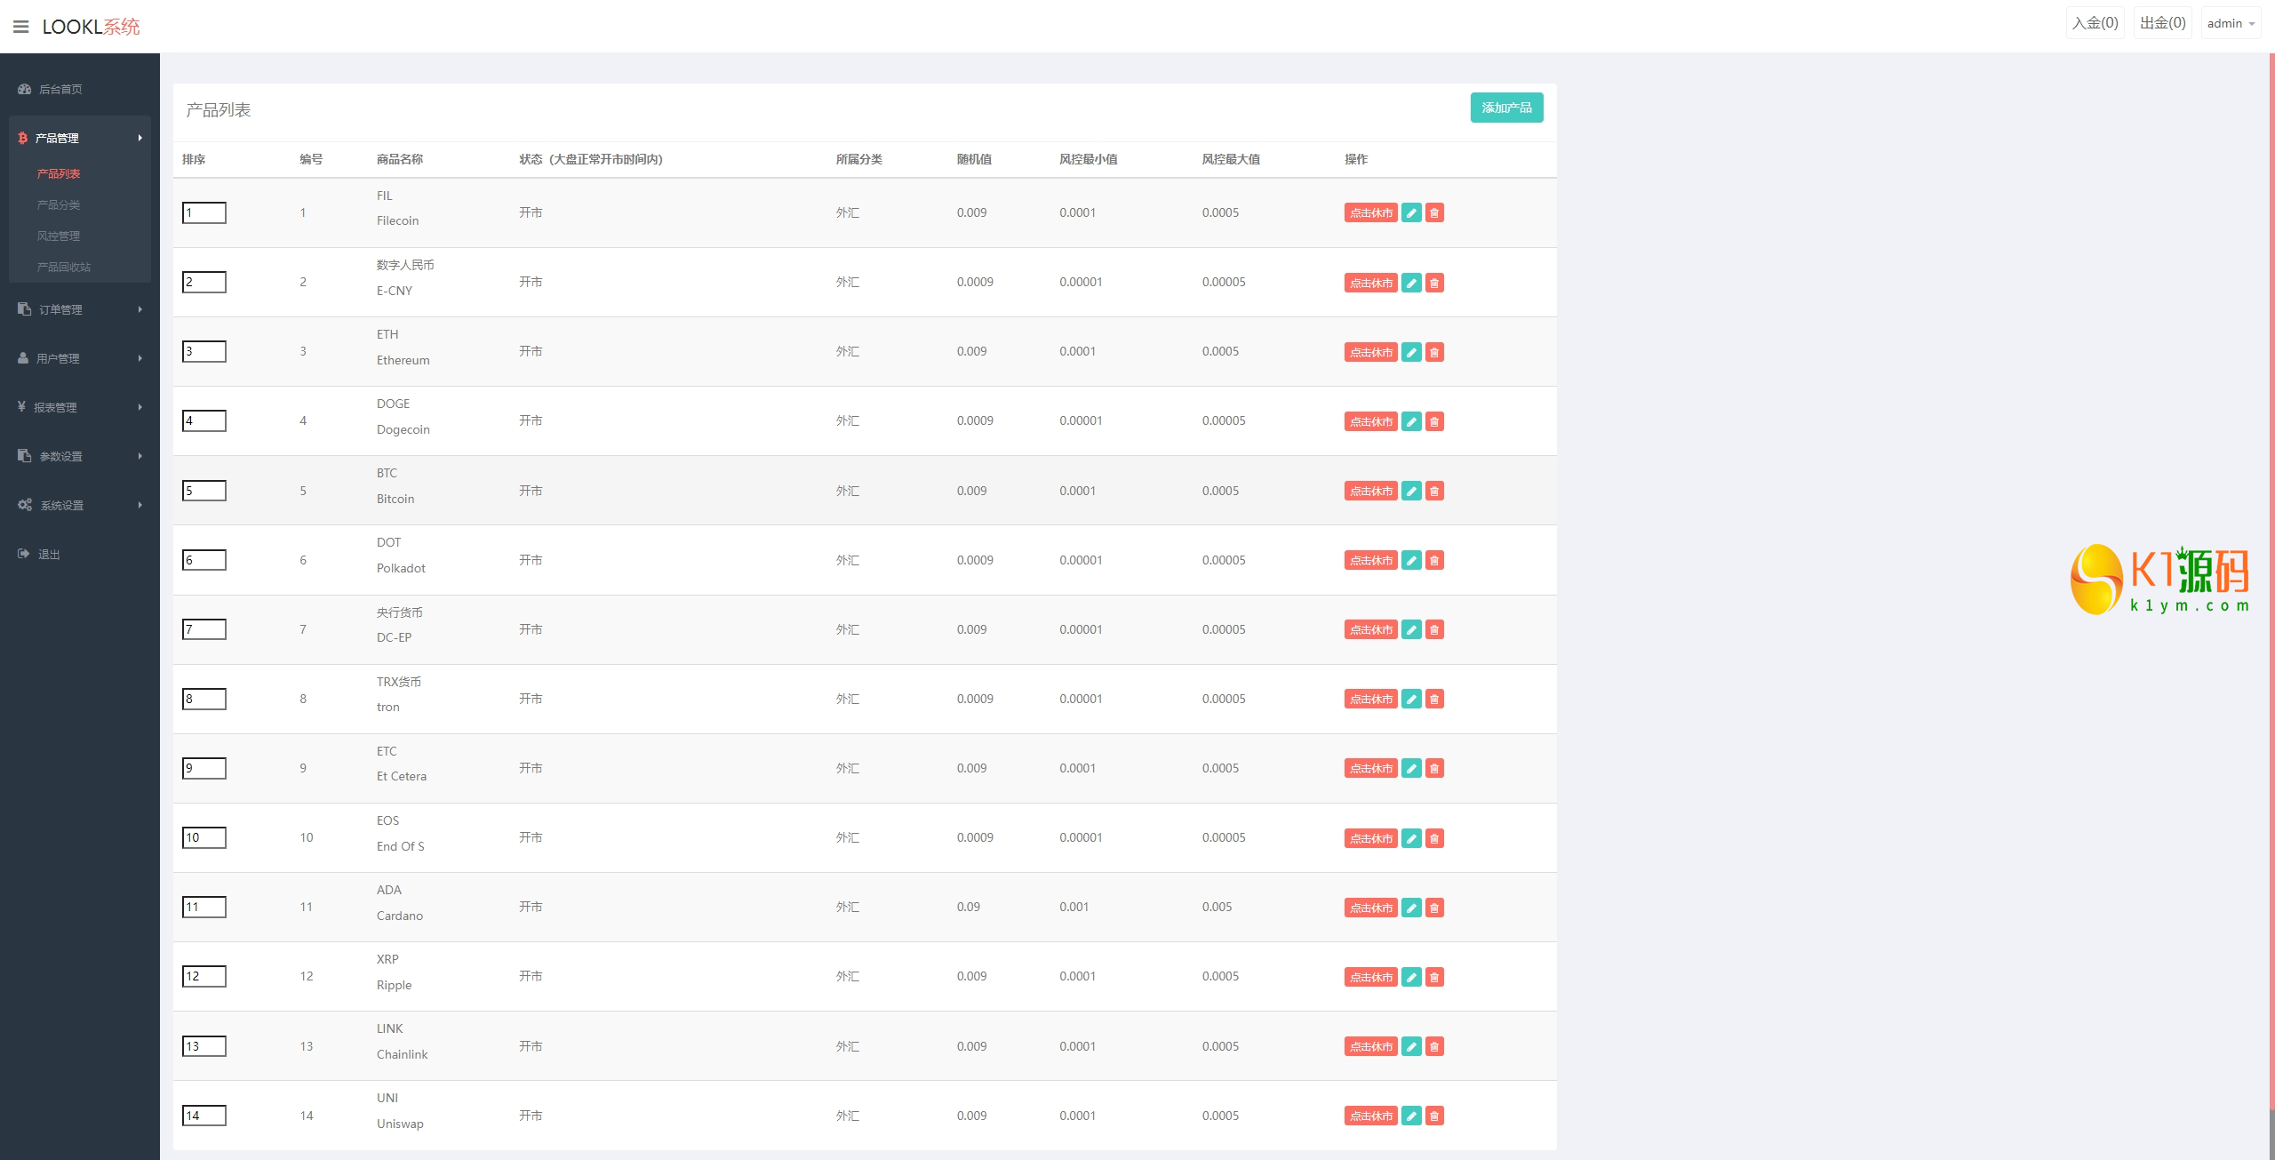Screen dimensions: 2275x1160
Task: Click the pencil icon in Cardano row
Action: tap(1411, 908)
